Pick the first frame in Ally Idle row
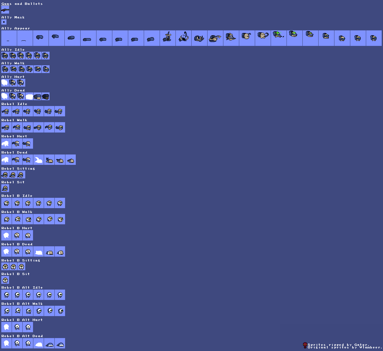The width and height of the screenshot is (383, 351). (5, 56)
